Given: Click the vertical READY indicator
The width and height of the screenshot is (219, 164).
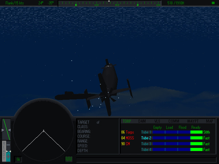Looking at the screenshot, I should pos(4,151).
